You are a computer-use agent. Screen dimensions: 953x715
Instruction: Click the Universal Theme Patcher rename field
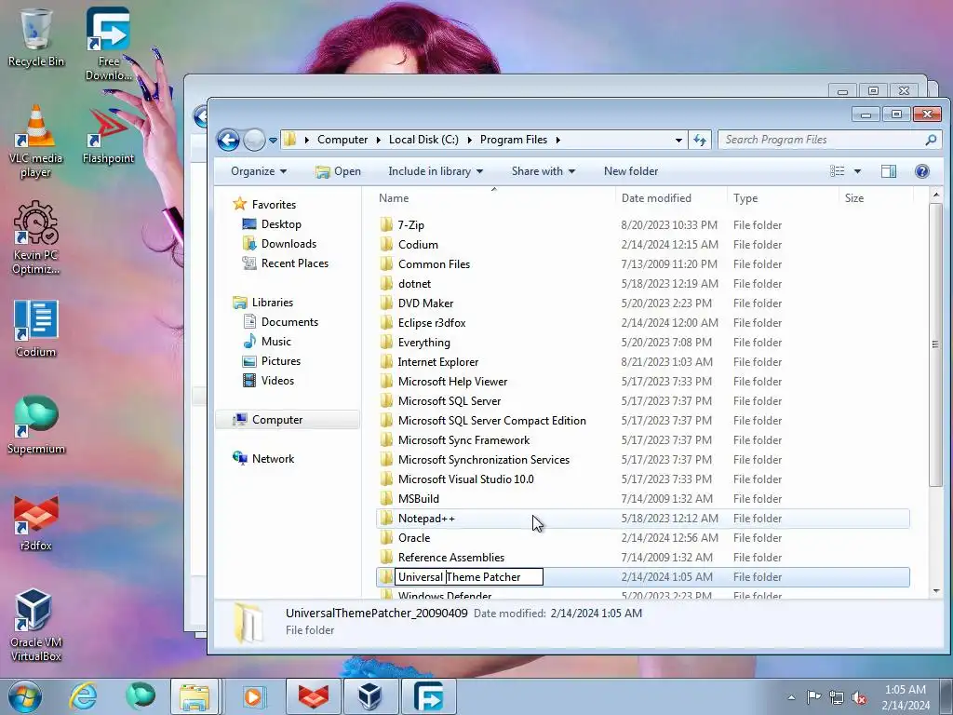pos(469,577)
